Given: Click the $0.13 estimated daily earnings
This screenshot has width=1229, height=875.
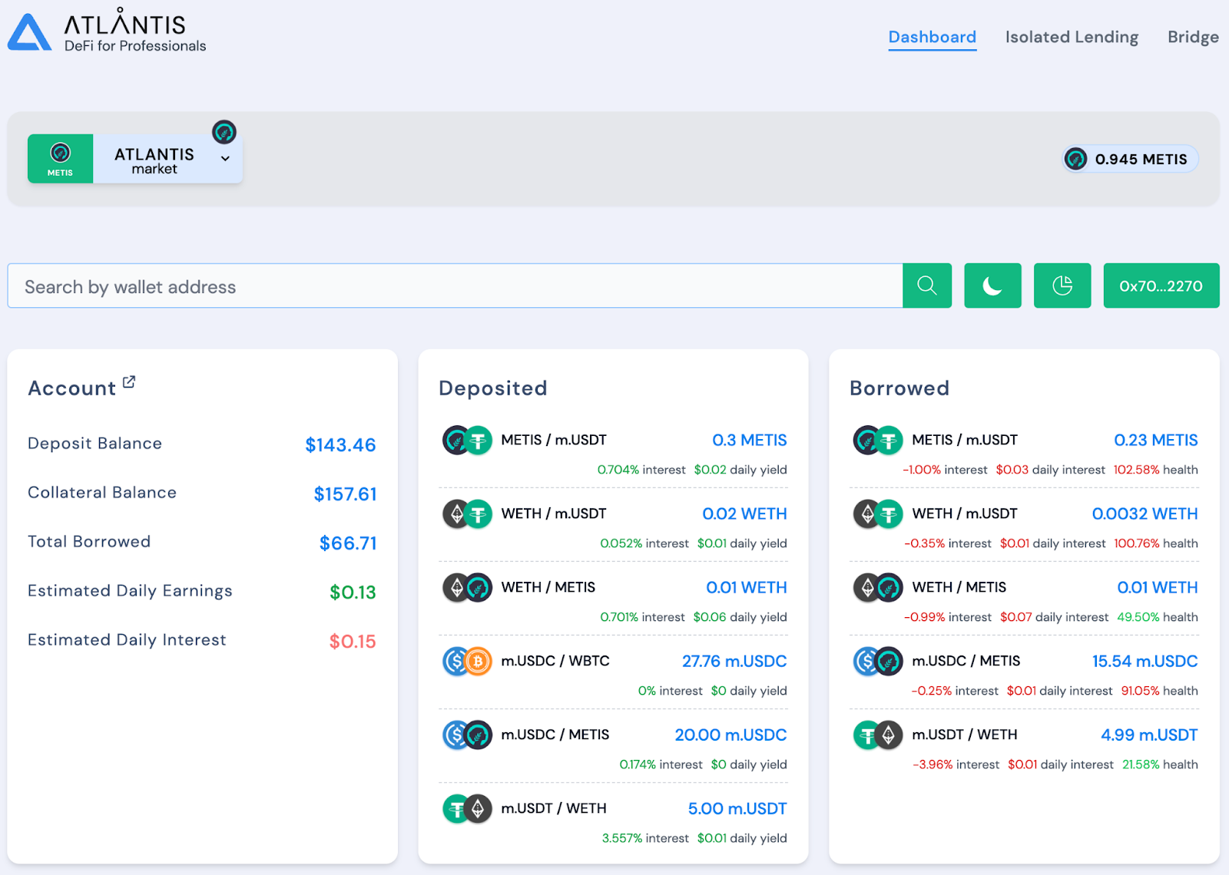Looking at the screenshot, I should pyautogui.click(x=353, y=593).
